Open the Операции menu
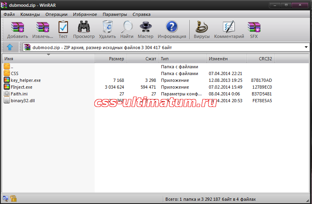312x204 pixels. coord(56,14)
